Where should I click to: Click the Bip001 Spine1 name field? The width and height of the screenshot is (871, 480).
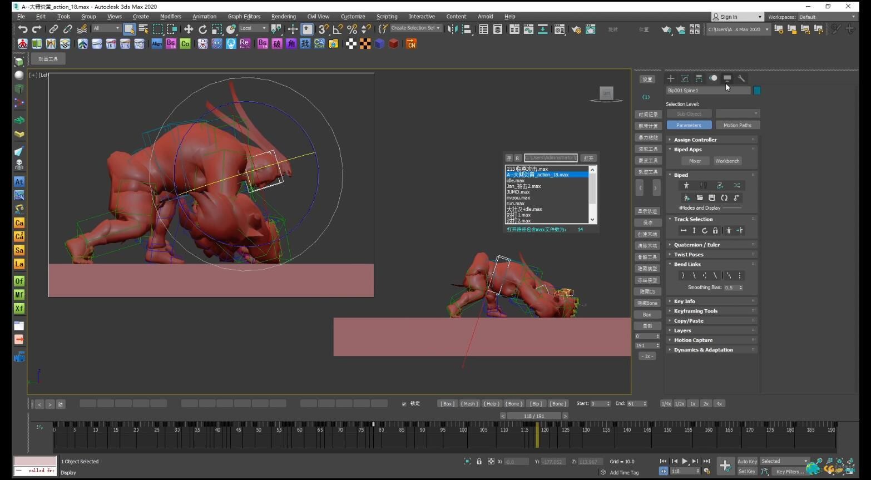(708, 90)
